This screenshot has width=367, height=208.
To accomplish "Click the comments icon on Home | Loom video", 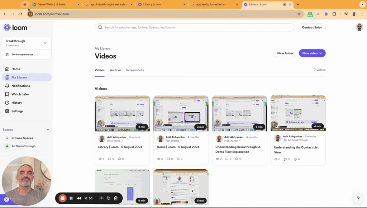I will [x=168, y=159].
